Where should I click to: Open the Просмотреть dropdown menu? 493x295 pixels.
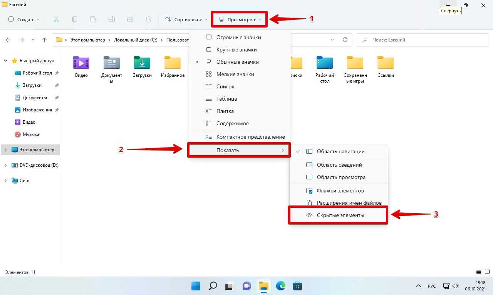(240, 19)
